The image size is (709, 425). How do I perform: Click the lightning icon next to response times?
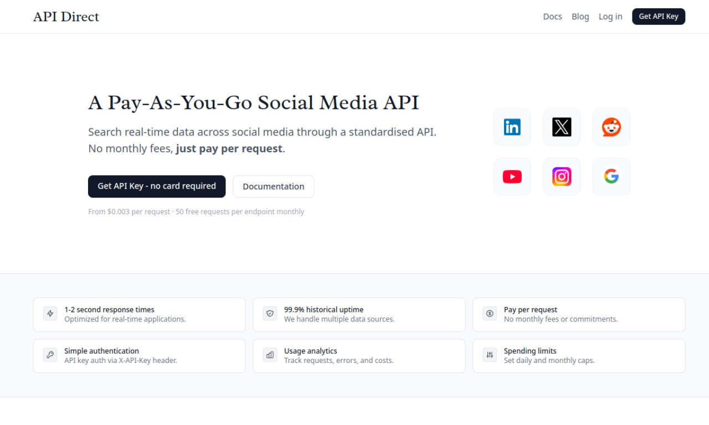[50, 313]
